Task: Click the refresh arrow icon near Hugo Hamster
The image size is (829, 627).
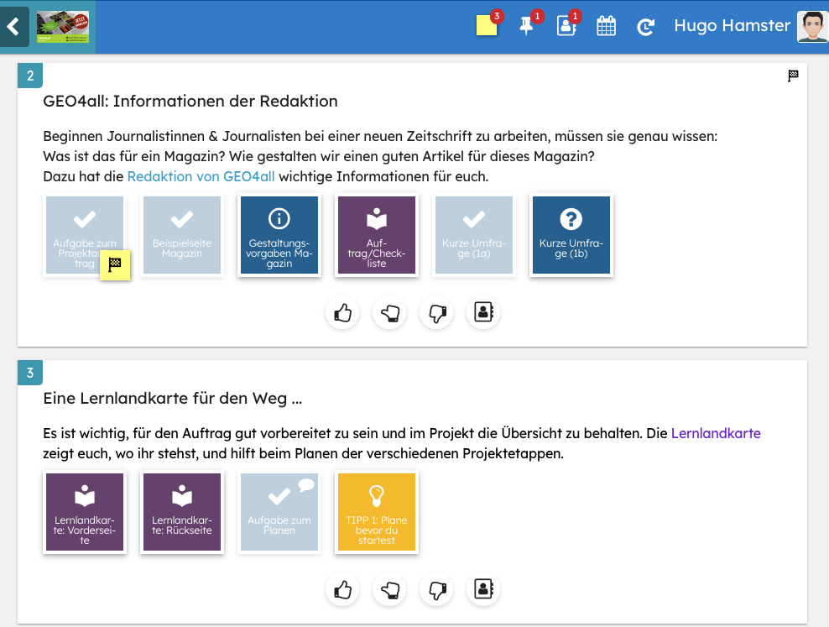Action: pos(645,27)
